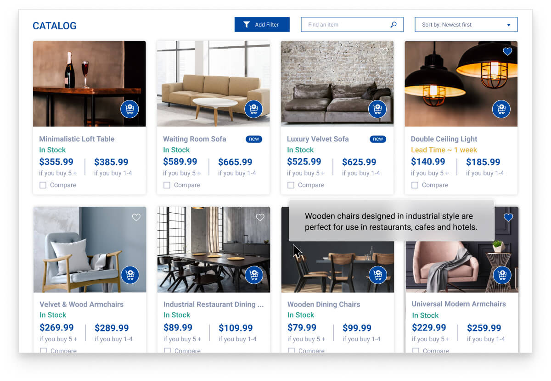The width and height of the screenshot is (551, 381).
Task: Favorite the Luxury Velvet Sofa heart icon
Action: [384, 51]
